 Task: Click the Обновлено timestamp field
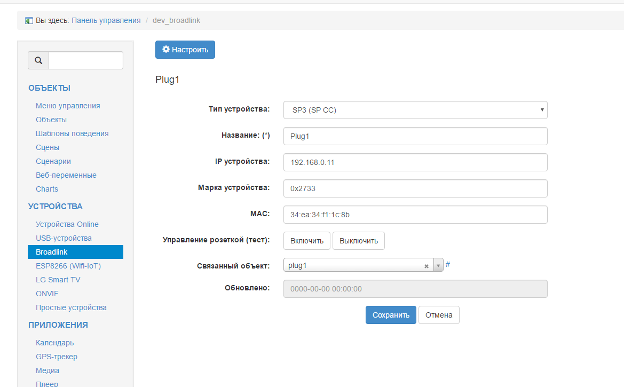[x=415, y=289]
